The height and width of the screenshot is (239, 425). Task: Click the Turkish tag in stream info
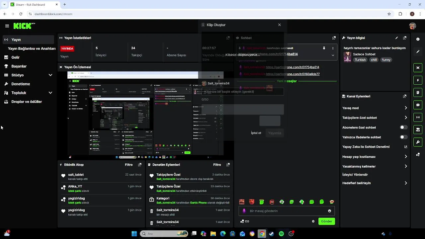point(360,60)
